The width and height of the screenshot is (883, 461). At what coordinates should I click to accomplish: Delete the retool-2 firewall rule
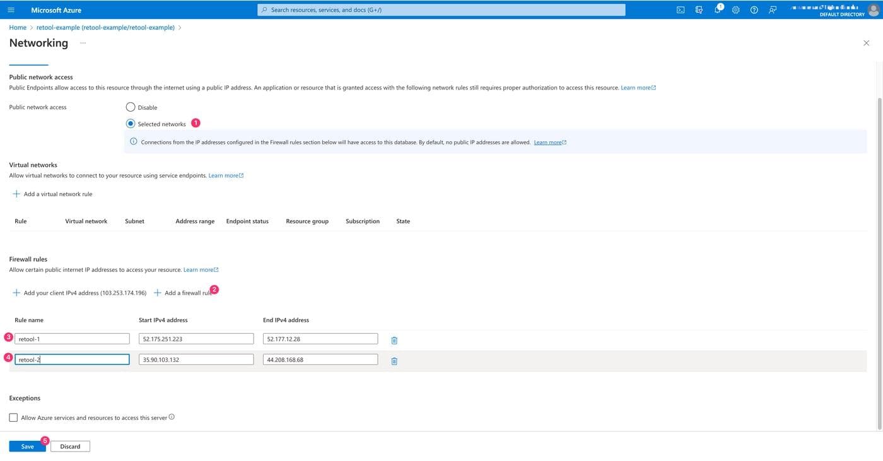tap(394, 361)
